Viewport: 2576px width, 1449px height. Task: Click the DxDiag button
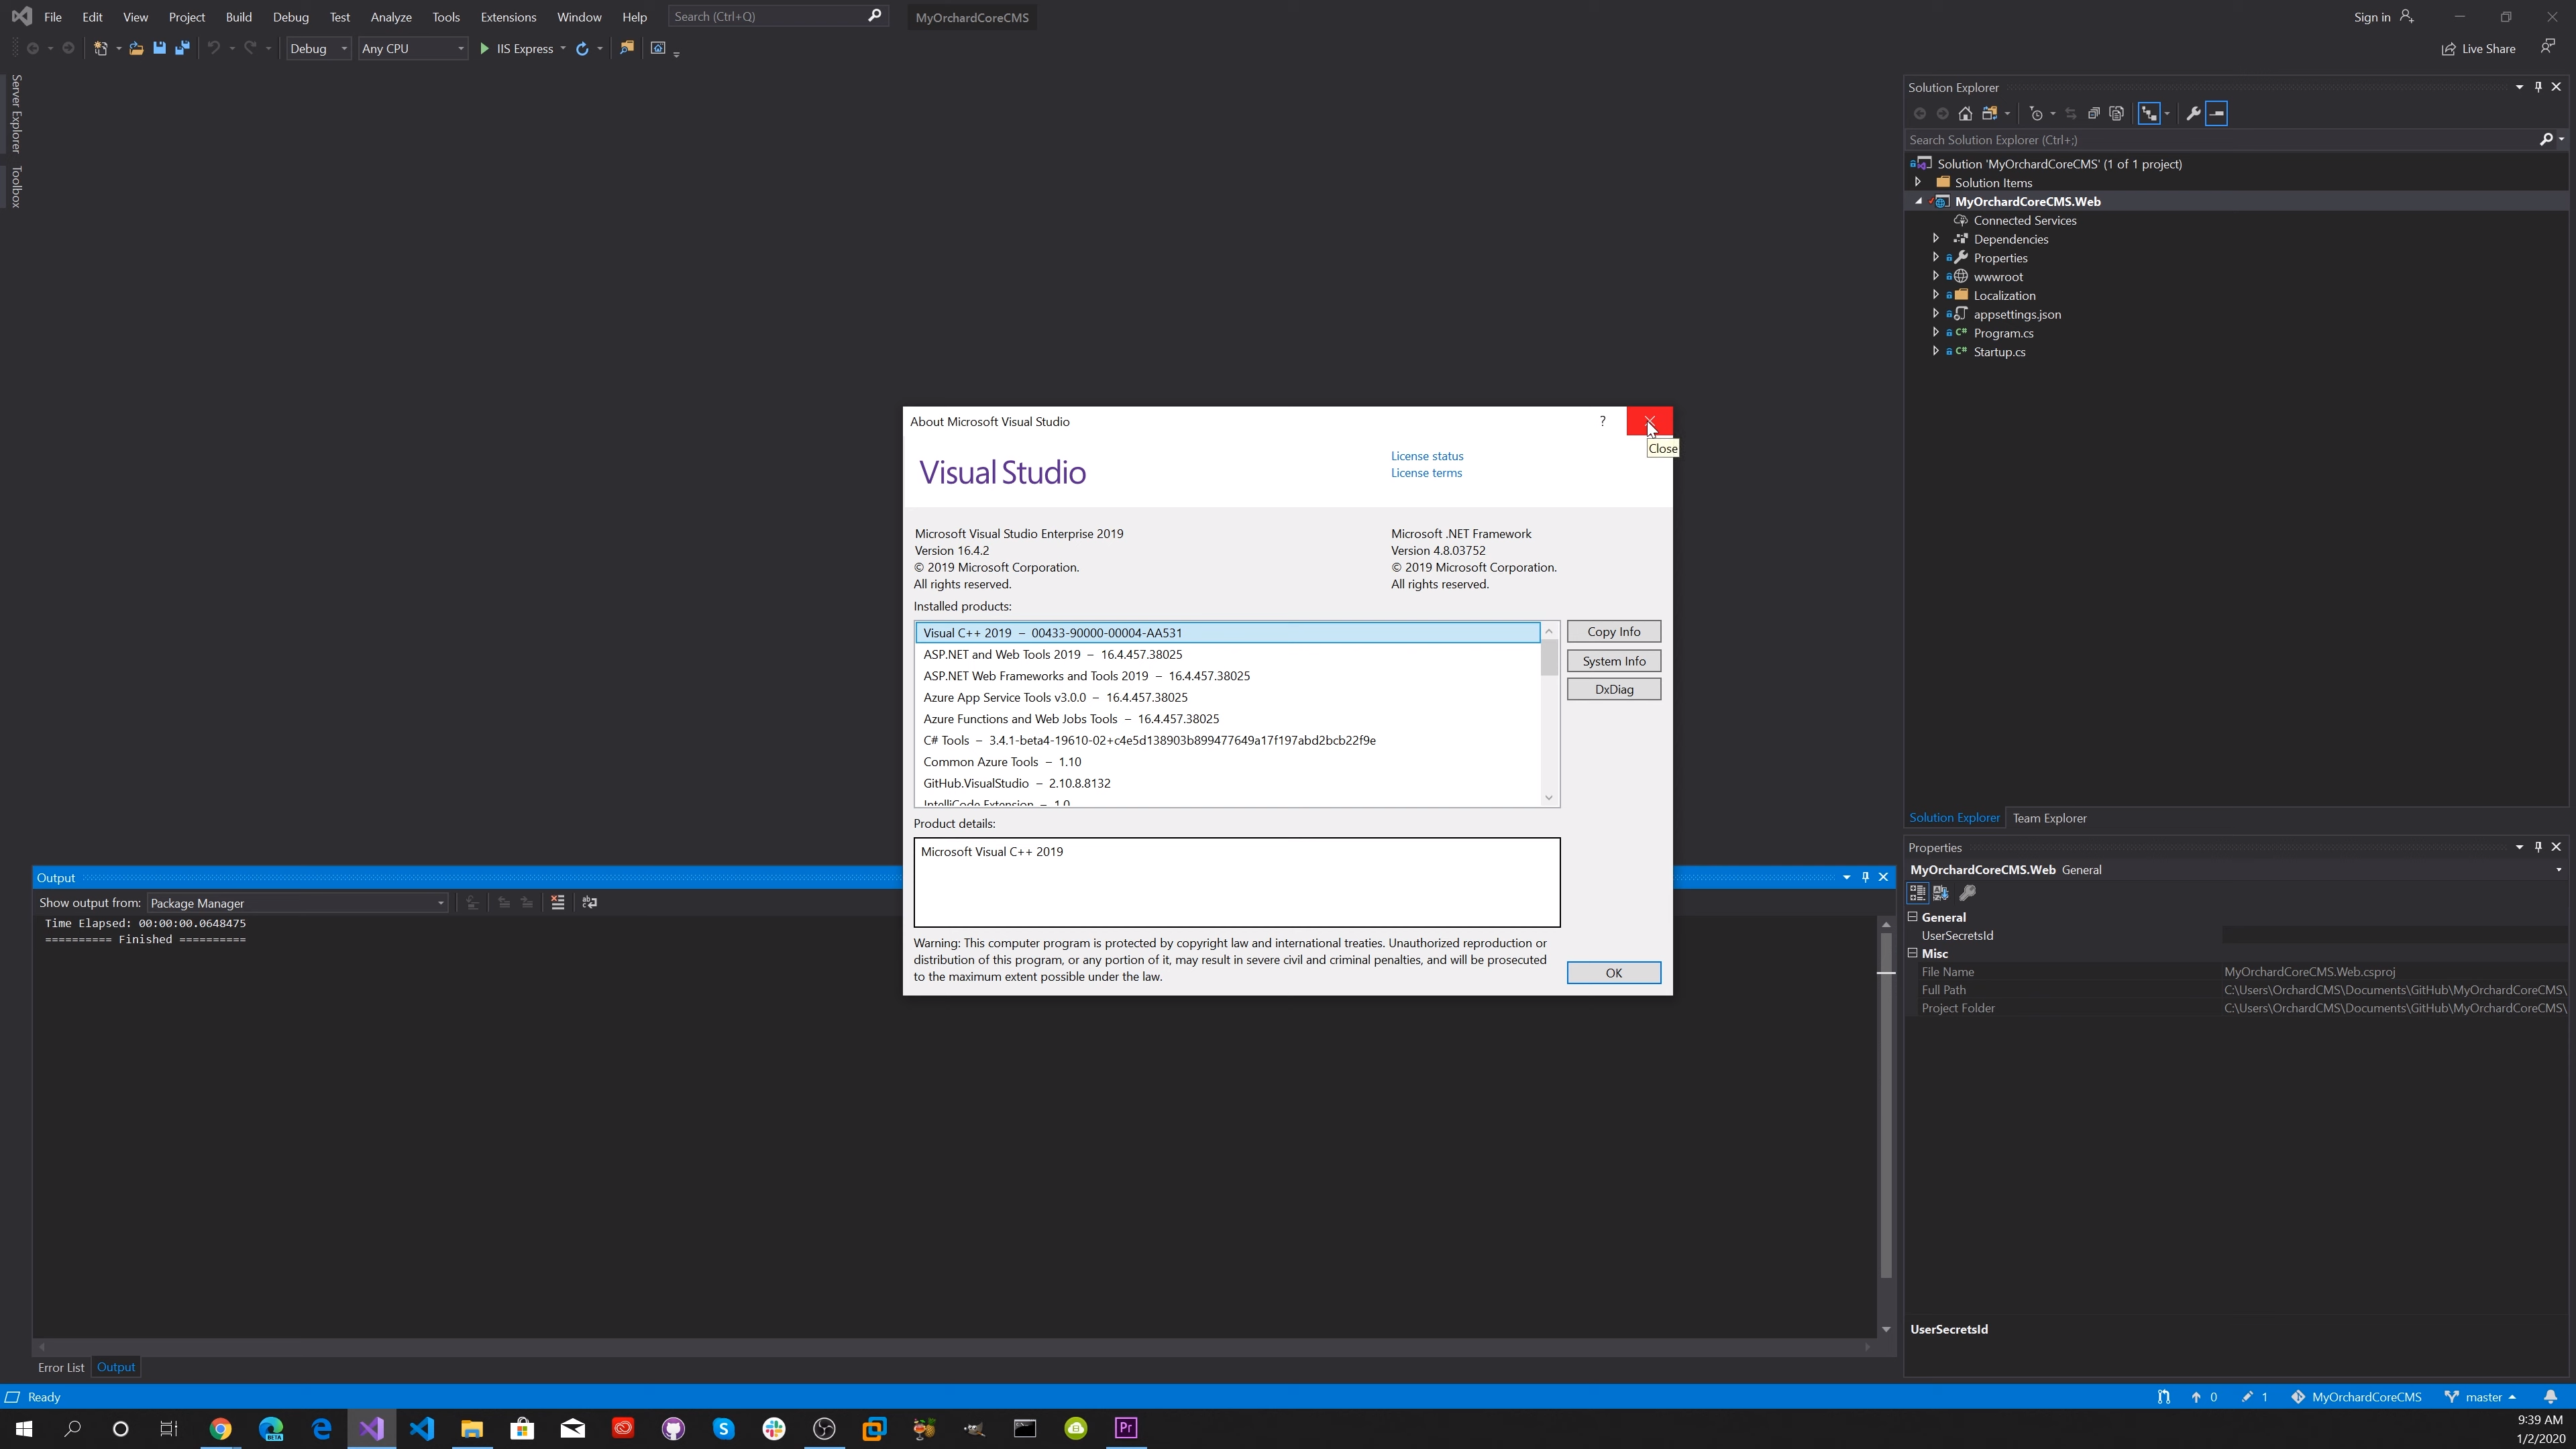point(1613,689)
